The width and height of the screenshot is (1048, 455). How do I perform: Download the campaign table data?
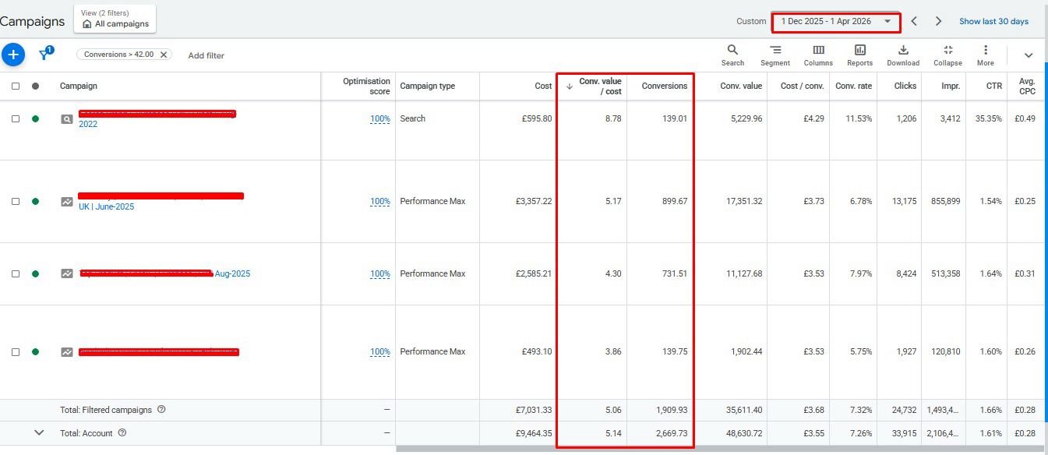pos(903,55)
